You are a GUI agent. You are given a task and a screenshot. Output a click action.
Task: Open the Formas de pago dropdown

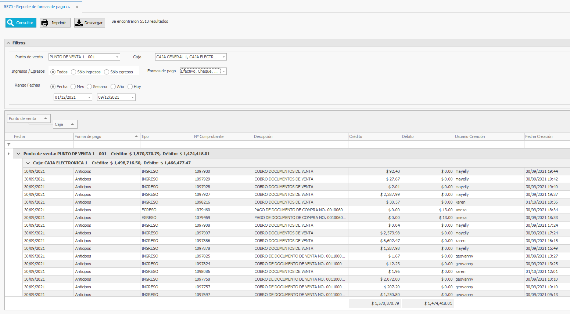pos(223,71)
